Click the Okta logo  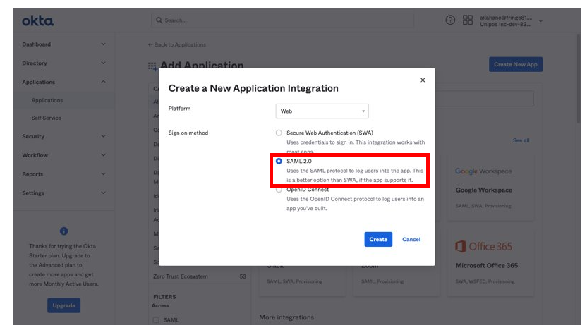click(x=38, y=21)
